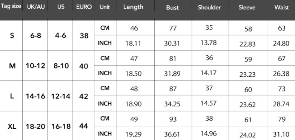This screenshot has width=295, height=140.
Task: Click the sleeve value 24.02
Action: click(247, 135)
